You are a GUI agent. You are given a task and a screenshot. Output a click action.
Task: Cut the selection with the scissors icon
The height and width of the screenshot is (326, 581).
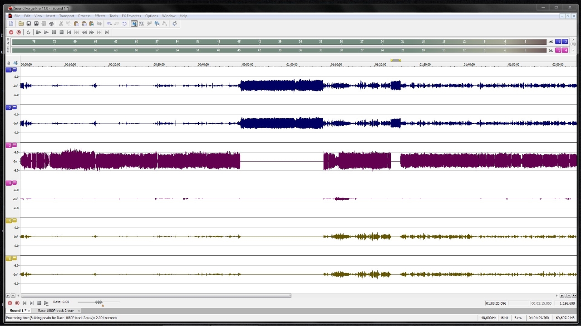pyautogui.click(x=61, y=24)
